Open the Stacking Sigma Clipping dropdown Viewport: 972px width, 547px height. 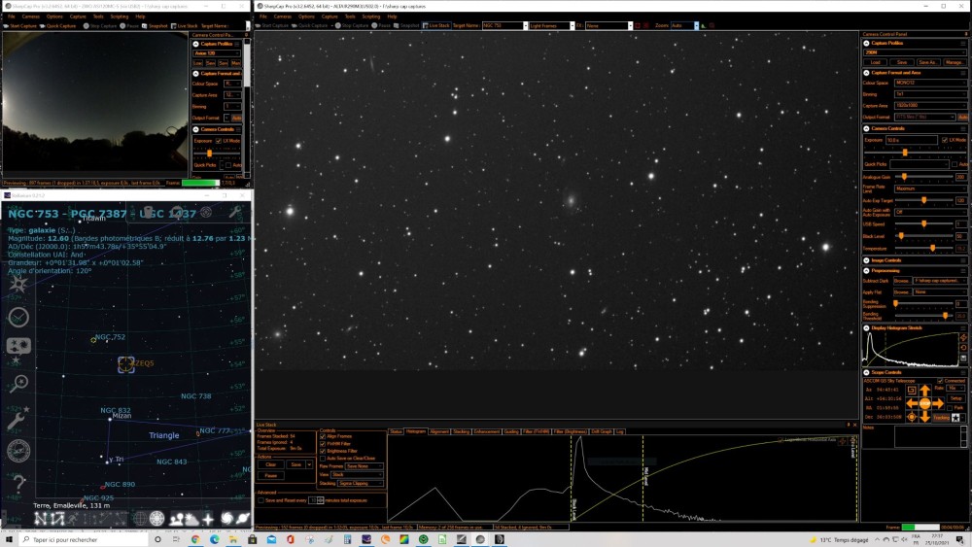361,483
